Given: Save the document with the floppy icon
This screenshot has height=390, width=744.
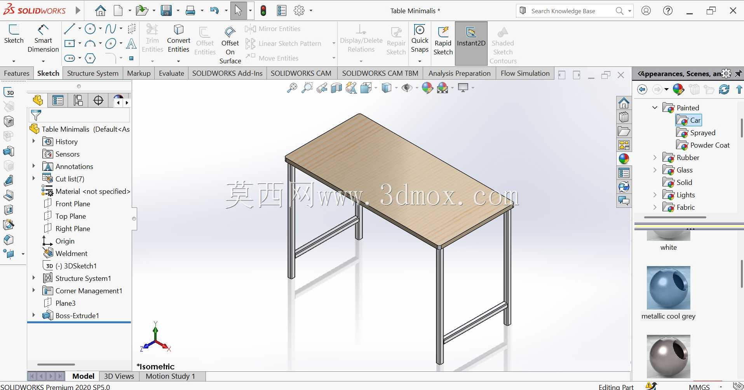Looking at the screenshot, I should click(166, 10).
